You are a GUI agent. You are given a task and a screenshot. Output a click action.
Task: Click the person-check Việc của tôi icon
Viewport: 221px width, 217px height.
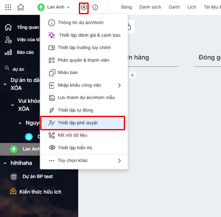coord(8,40)
